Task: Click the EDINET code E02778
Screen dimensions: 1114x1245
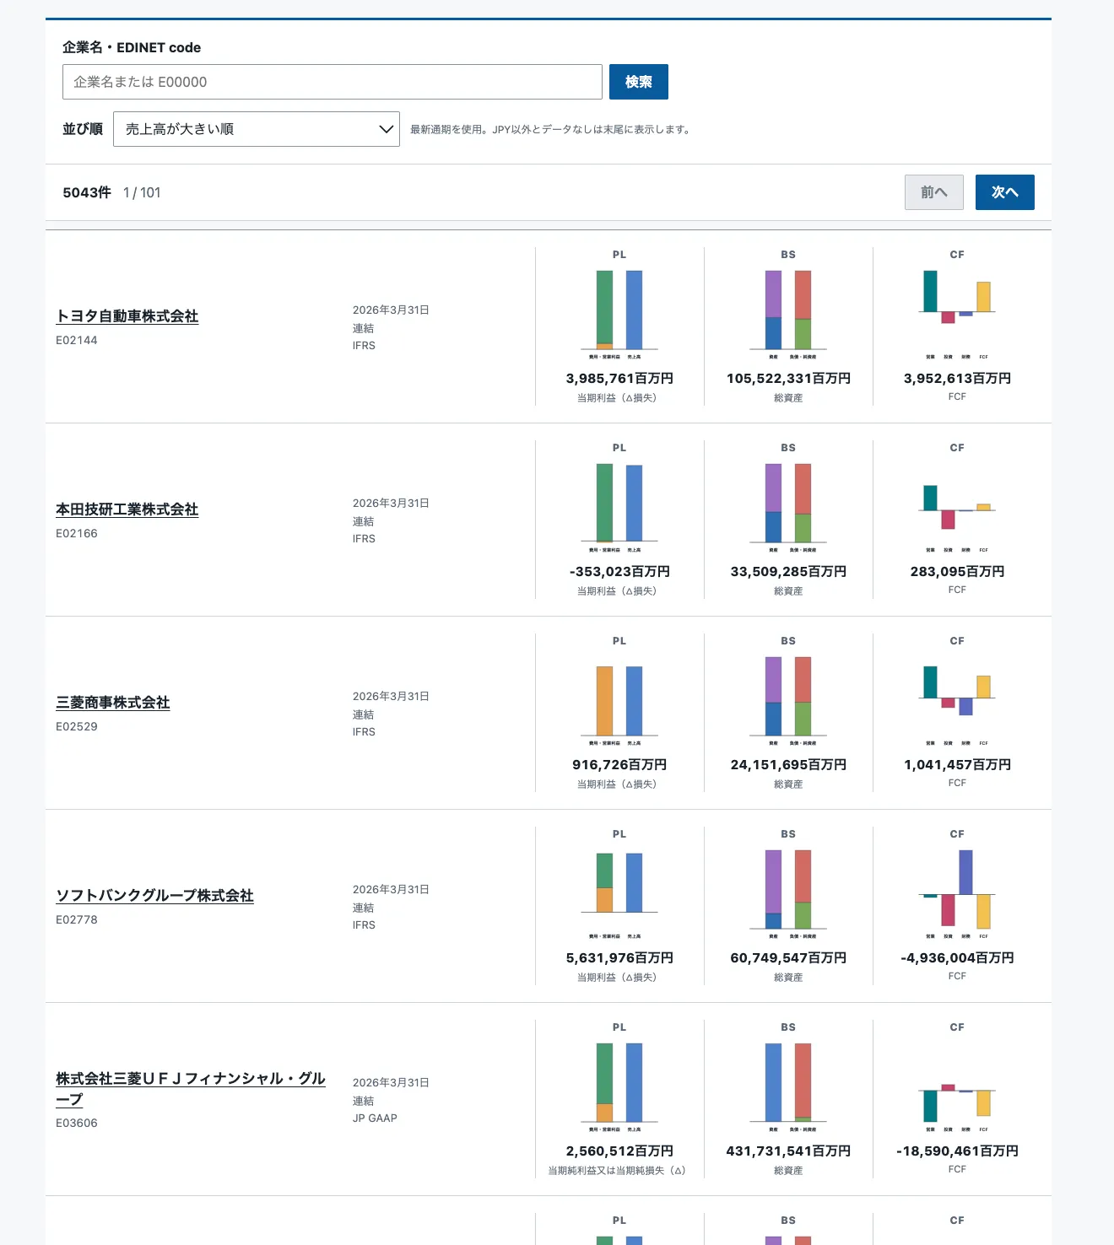Action: click(x=77, y=919)
